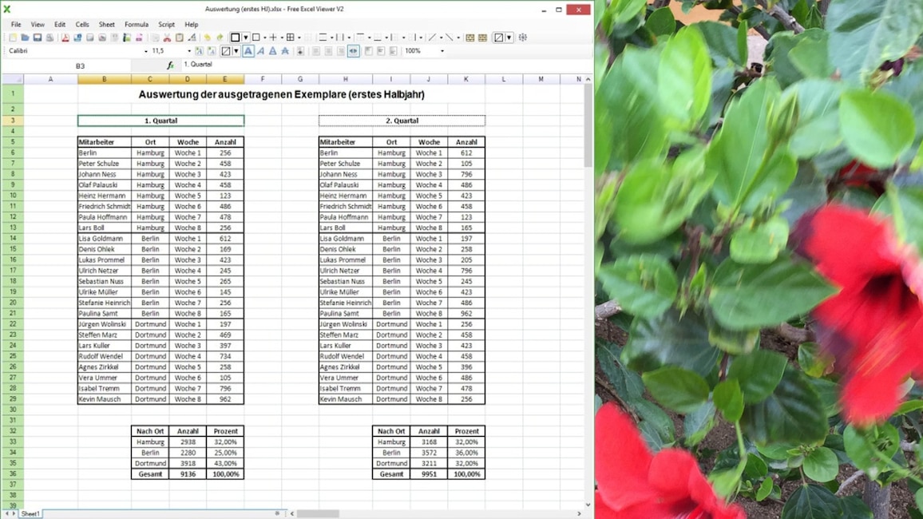This screenshot has height=519, width=923.
Task: Click the fx formula button
Action: 169,65
